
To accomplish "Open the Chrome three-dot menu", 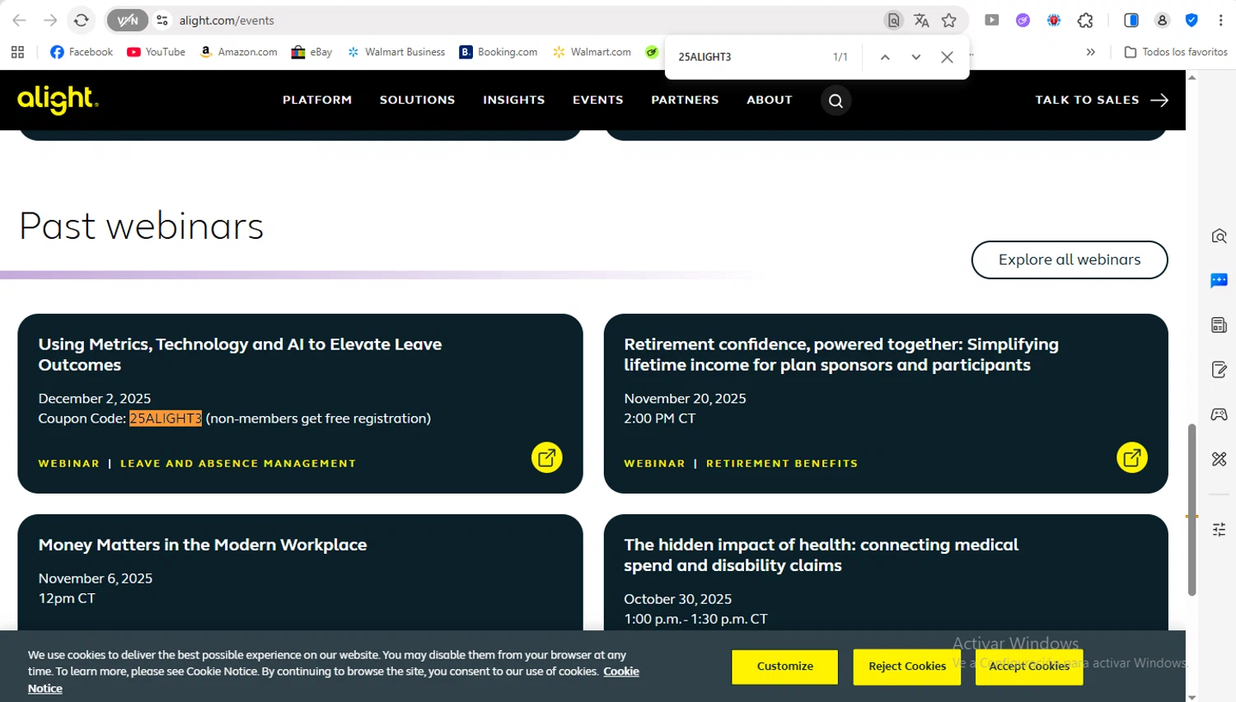I will (1220, 21).
